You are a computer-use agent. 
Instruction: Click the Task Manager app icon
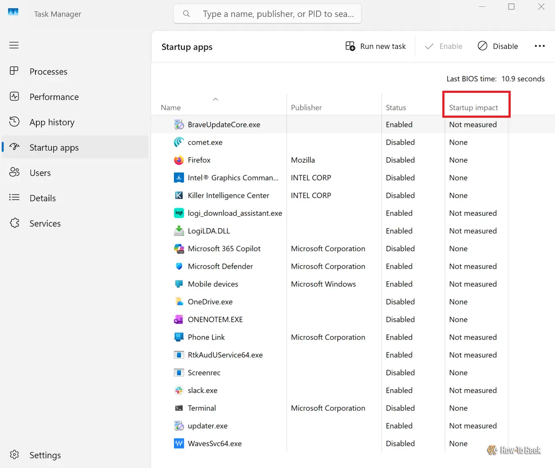(14, 12)
